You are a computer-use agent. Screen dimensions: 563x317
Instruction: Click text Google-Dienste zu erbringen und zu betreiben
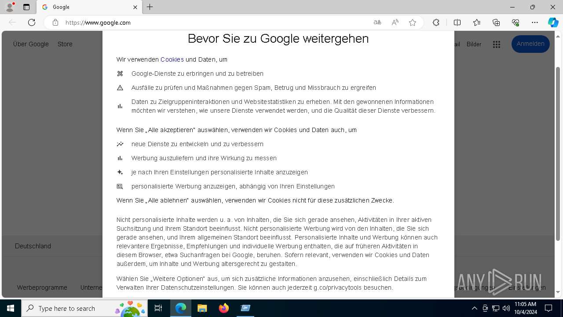197,74
